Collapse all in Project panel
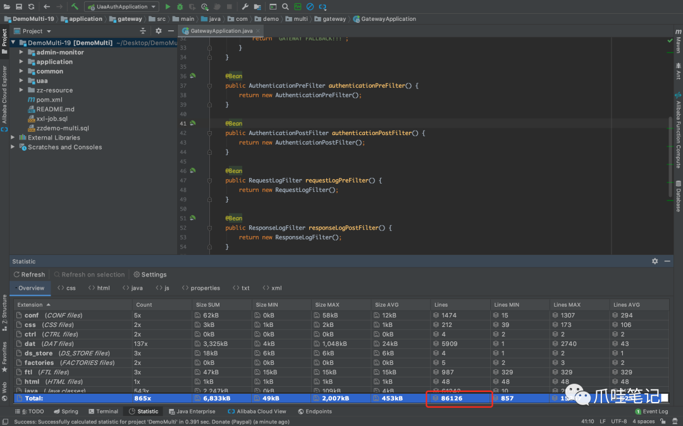Viewport: 683px width, 426px height. (x=143, y=31)
